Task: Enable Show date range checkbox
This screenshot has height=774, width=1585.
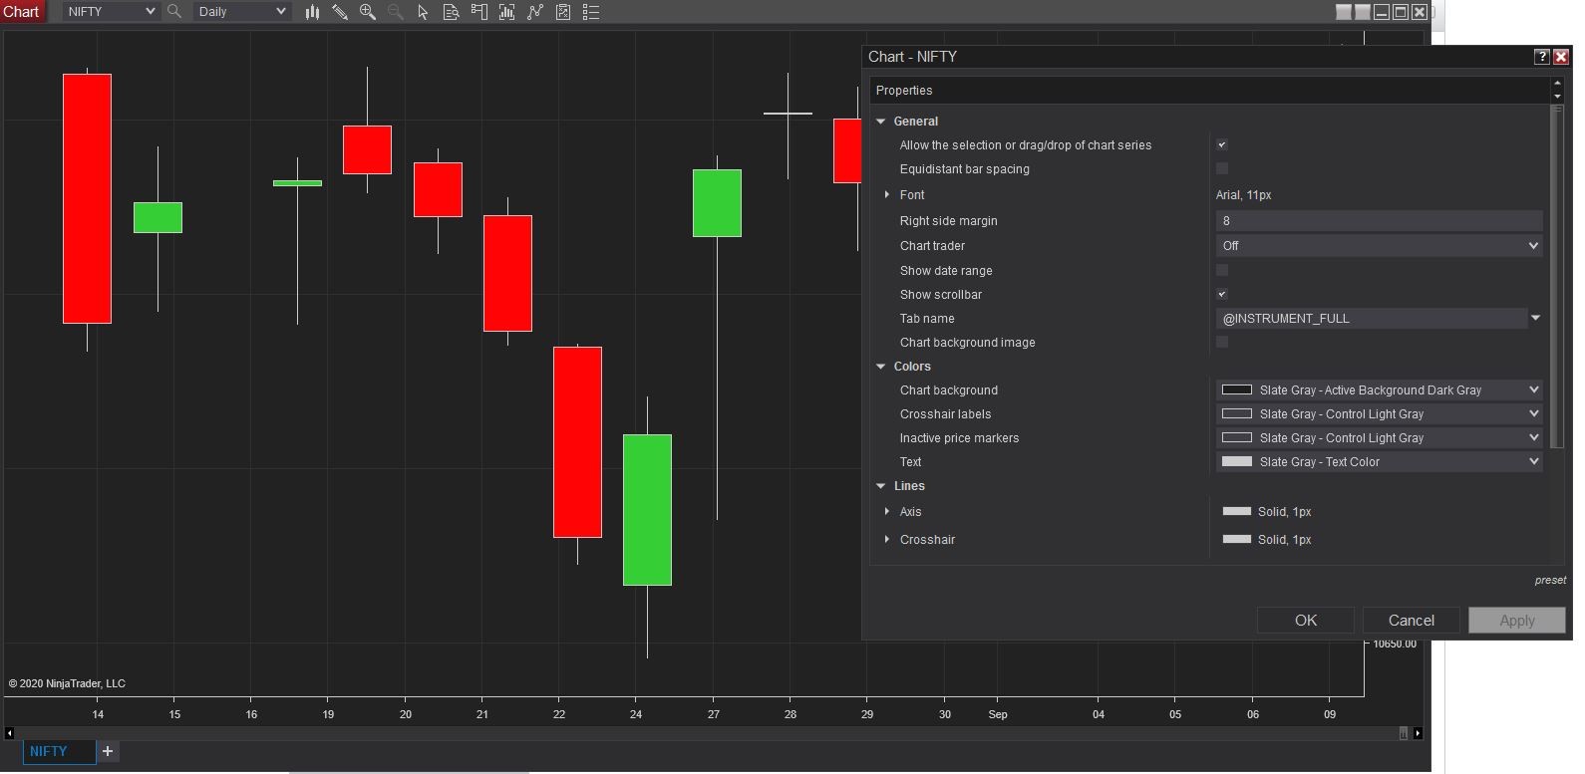Action: click(x=1222, y=271)
